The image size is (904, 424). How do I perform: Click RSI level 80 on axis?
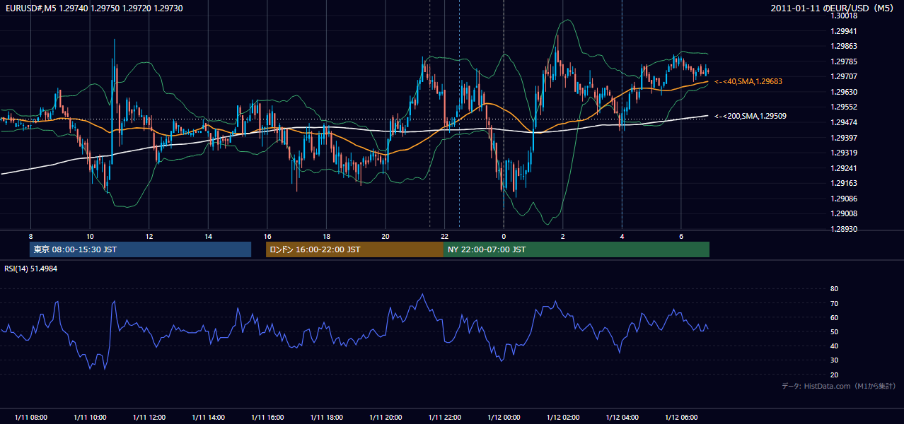click(x=834, y=289)
